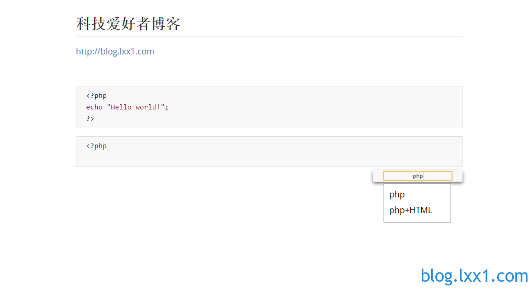Click the blank paragraph above first code block

pos(269,72)
